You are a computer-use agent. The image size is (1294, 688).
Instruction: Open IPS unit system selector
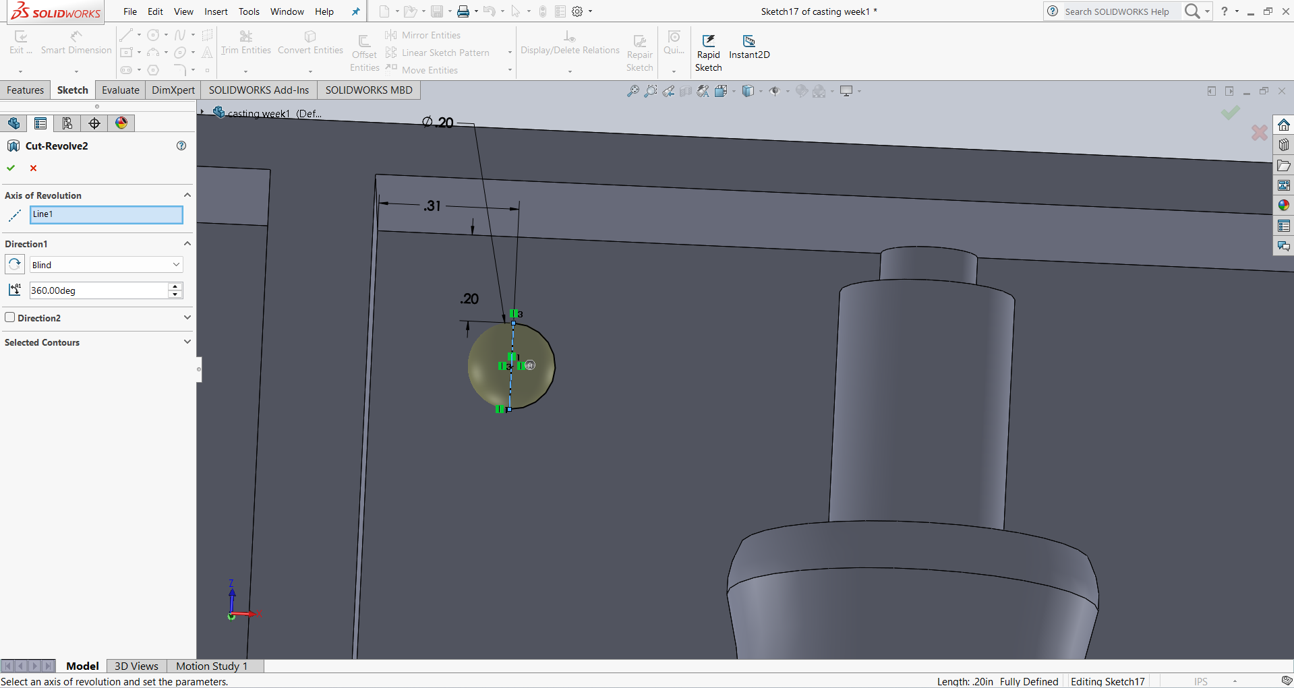click(x=1214, y=681)
